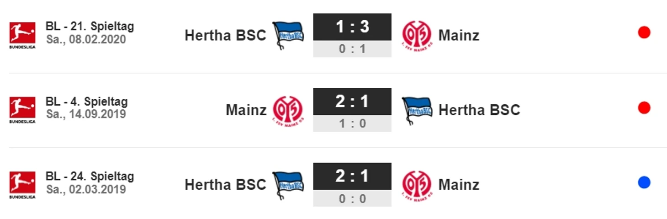Select Hertha BSC flag crest in 14.09.2019 match

tap(417, 110)
